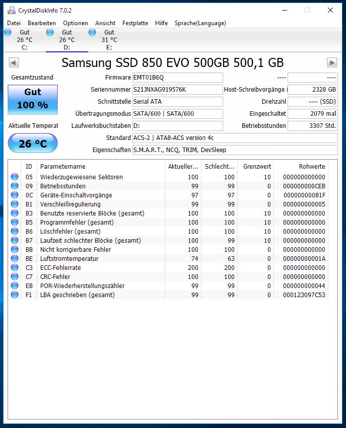Click raw value 000123097C53

(304, 295)
